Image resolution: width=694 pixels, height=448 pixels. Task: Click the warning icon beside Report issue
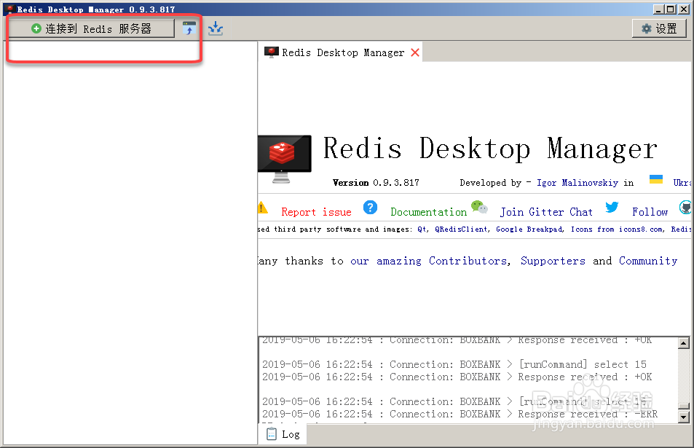(x=262, y=208)
